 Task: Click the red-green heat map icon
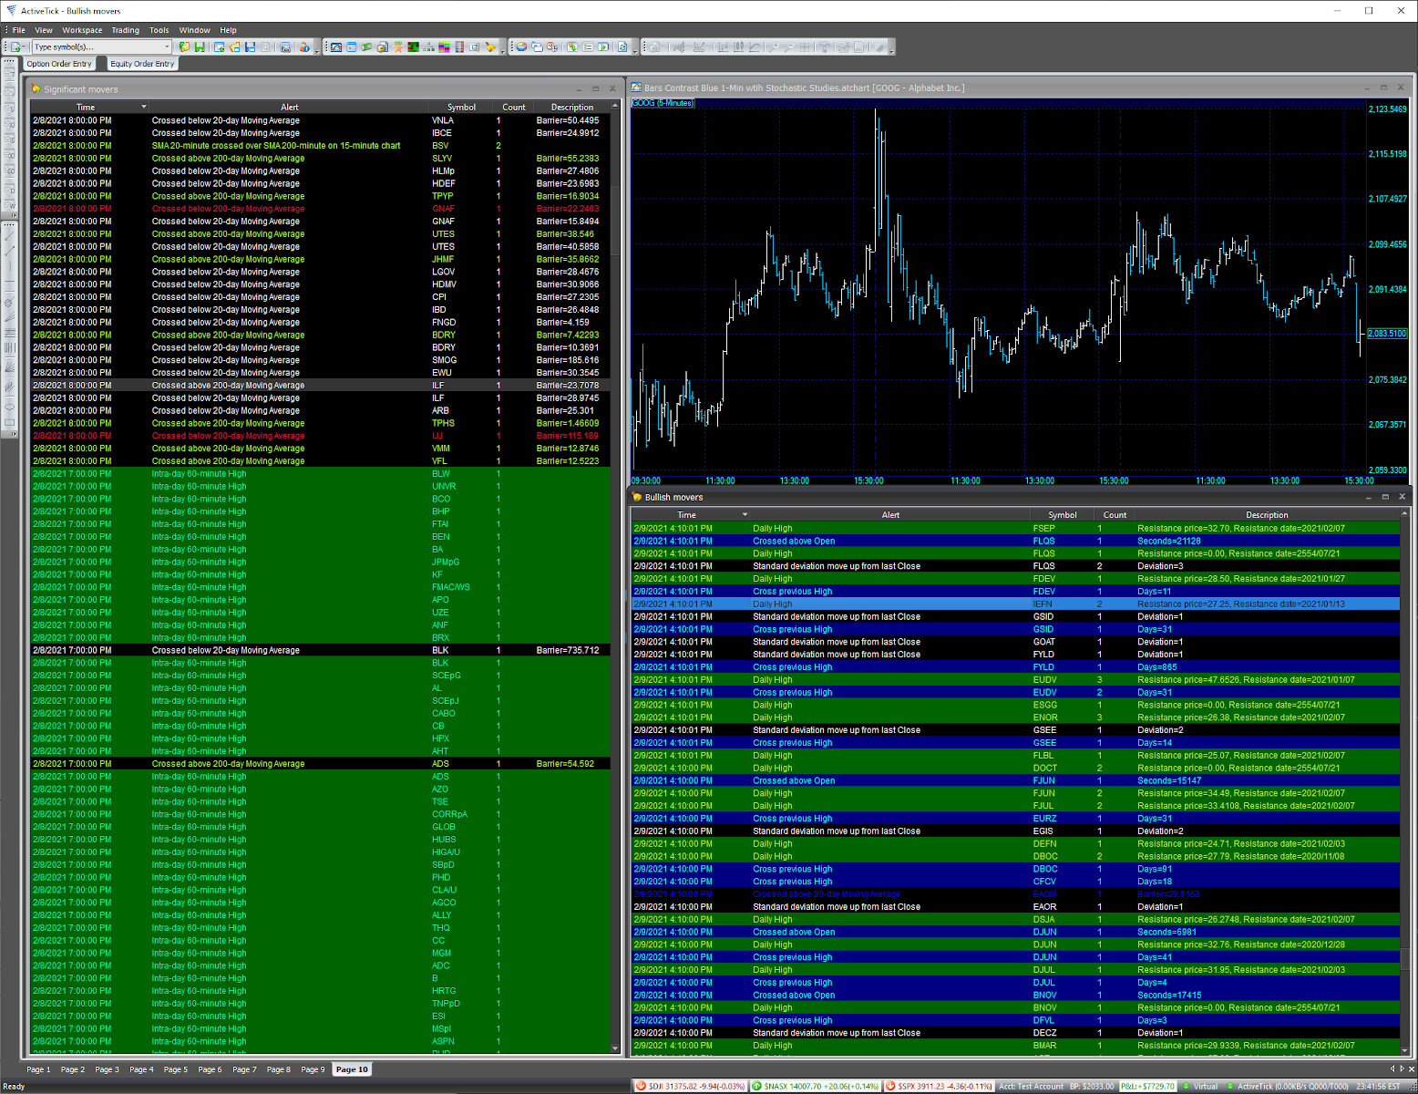pyautogui.click(x=413, y=46)
